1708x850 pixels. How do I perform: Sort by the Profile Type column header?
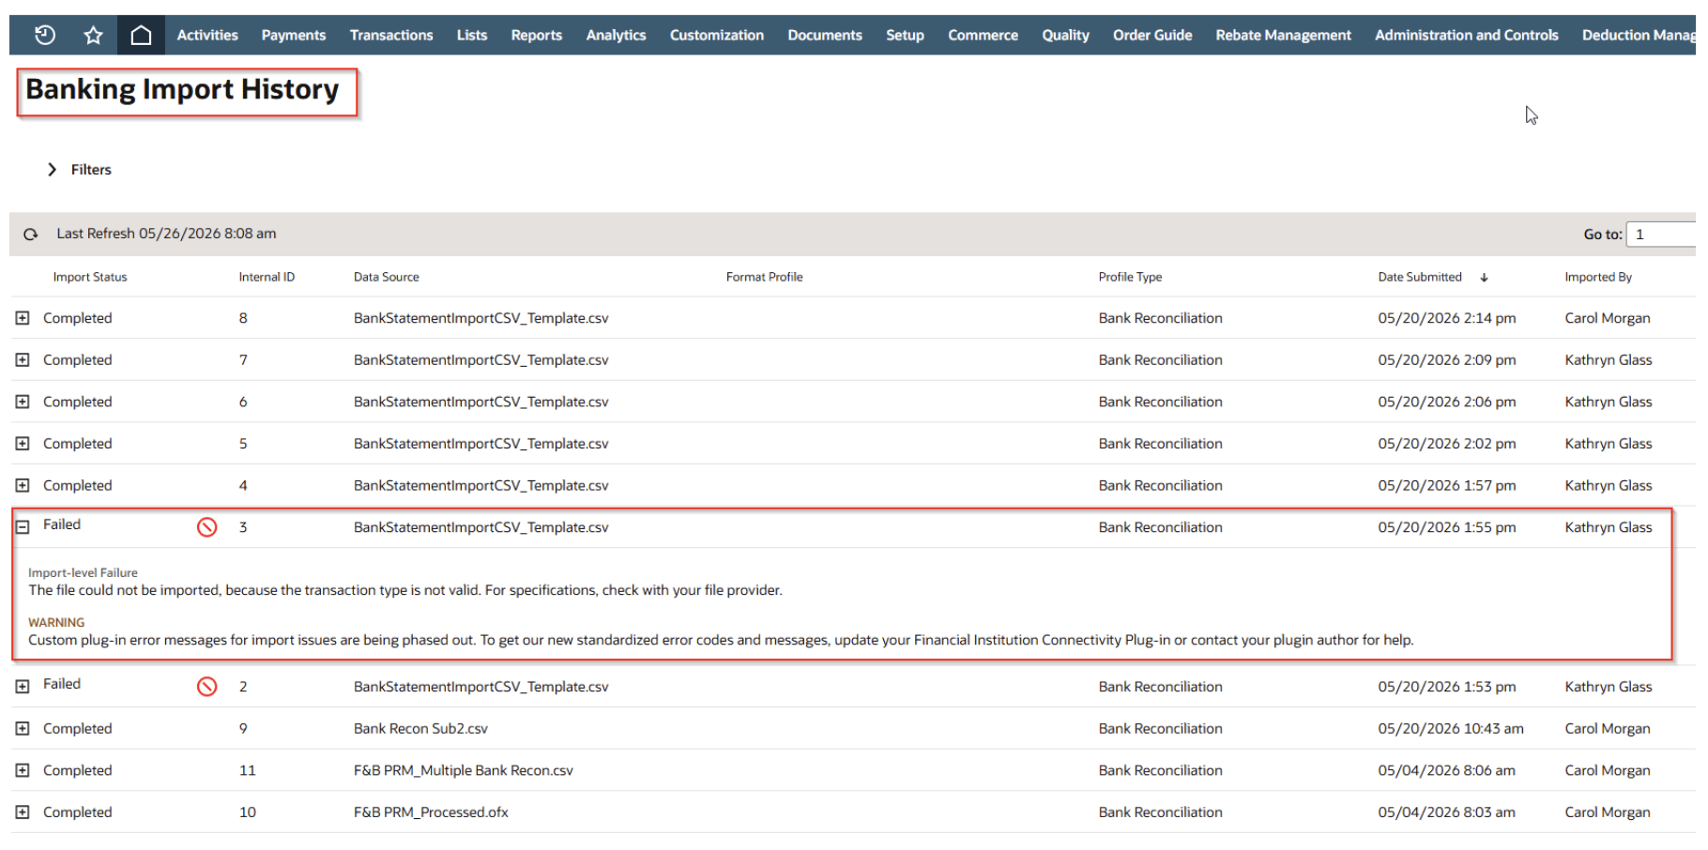[x=1130, y=278]
